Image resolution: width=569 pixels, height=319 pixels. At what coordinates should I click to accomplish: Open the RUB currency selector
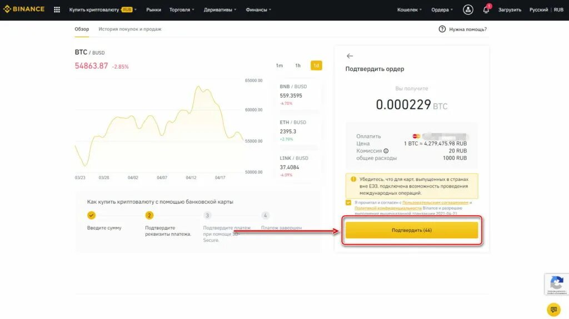pos(558,10)
